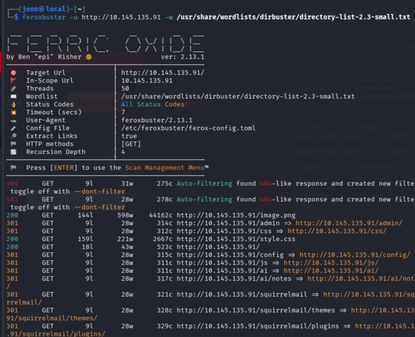Click the Recursion Depth value 4
The image size is (415, 337).
coord(123,152)
